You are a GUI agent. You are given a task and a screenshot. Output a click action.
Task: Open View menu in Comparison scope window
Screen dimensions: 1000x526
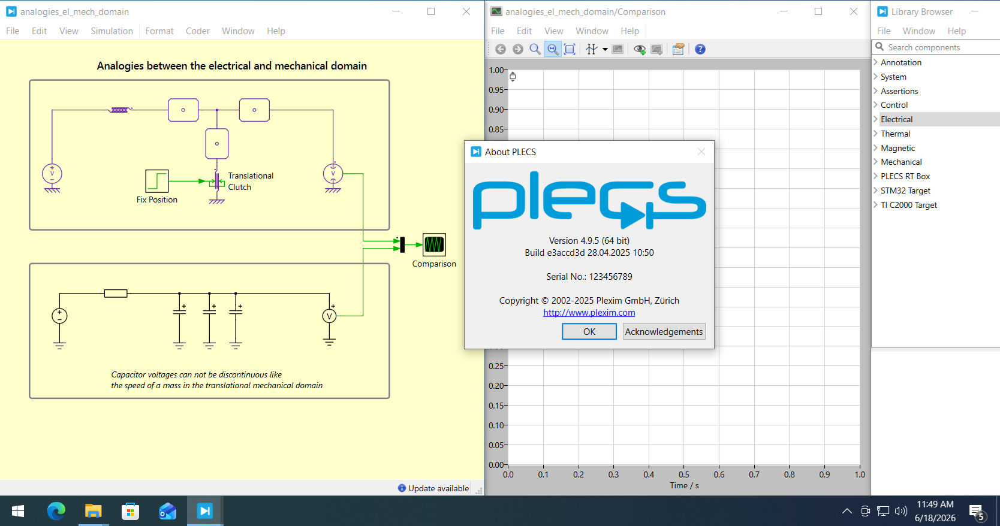[x=554, y=31]
